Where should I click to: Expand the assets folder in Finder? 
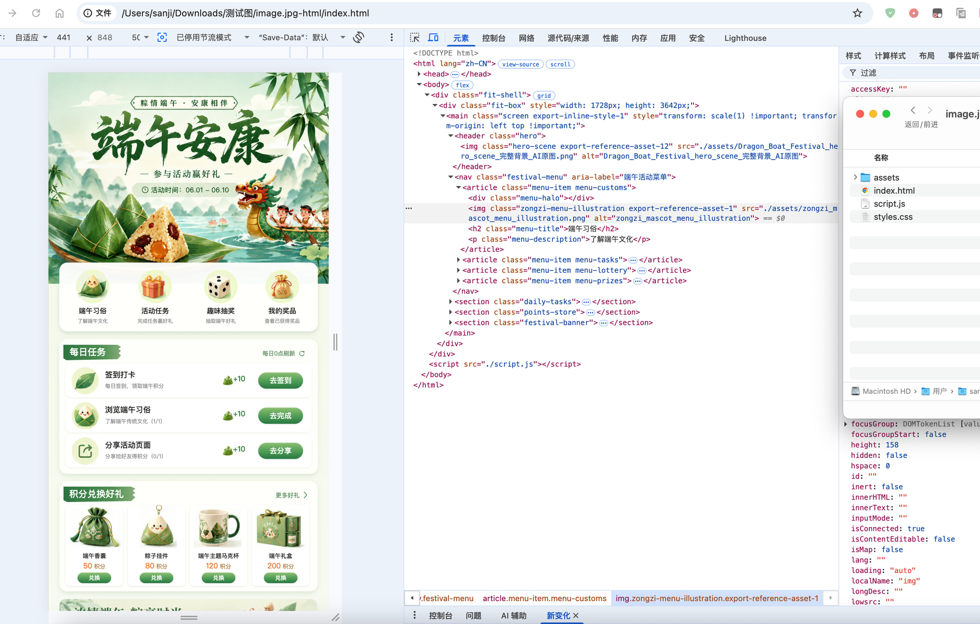[855, 177]
